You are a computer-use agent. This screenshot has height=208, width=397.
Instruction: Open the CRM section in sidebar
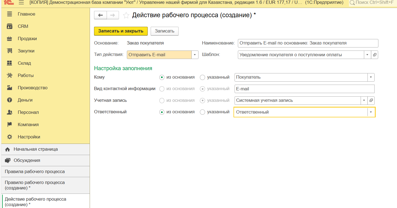[23, 26]
